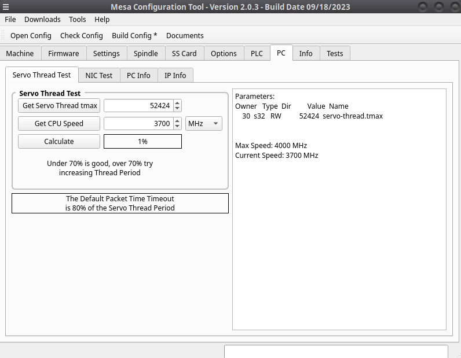Switch to the SS Card tab

(x=184, y=53)
